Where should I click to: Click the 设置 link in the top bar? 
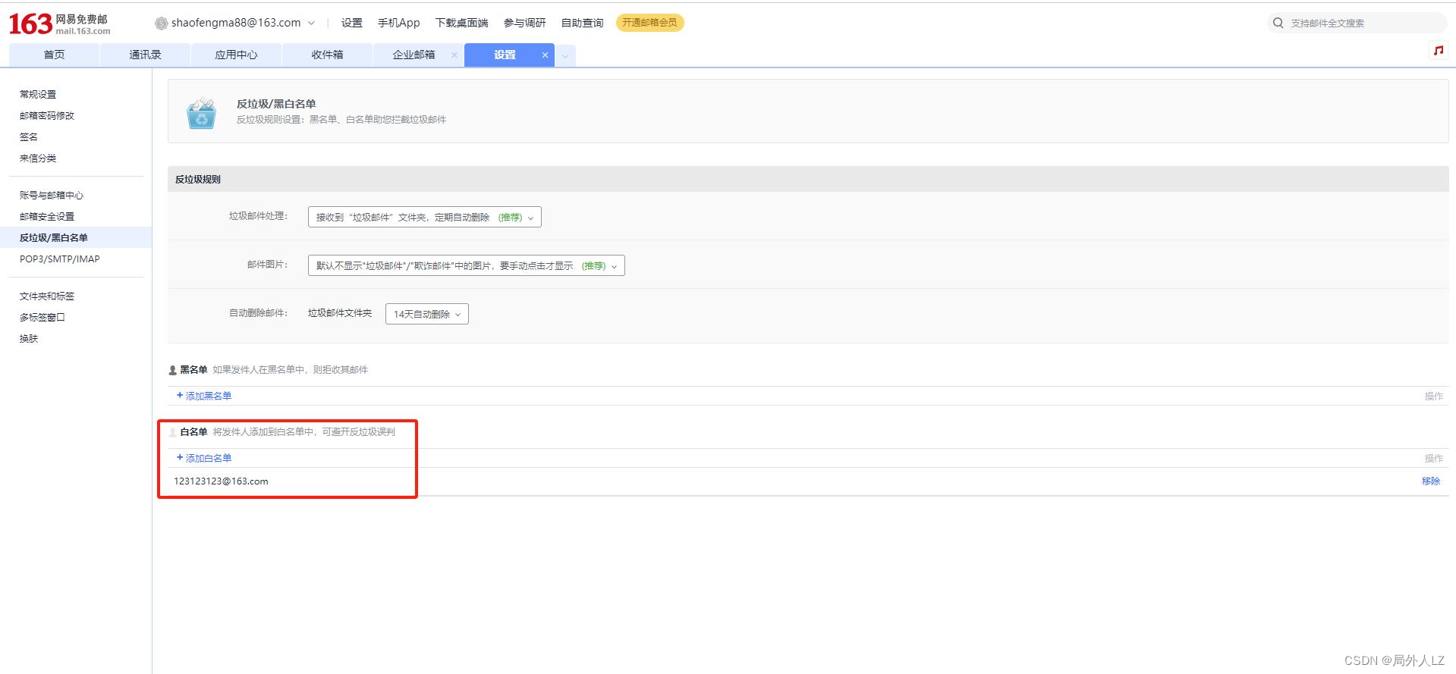tap(352, 23)
